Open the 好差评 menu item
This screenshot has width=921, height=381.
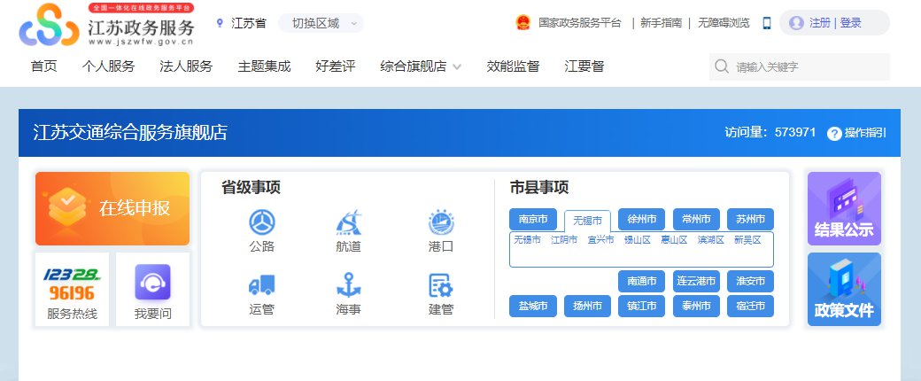(x=336, y=66)
